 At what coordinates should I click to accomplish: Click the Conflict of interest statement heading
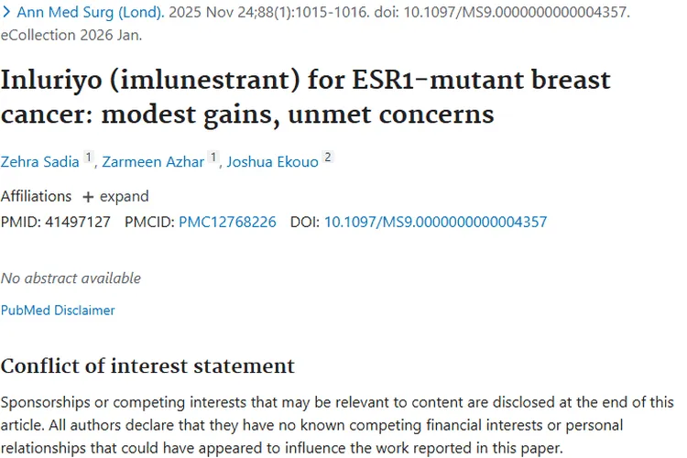pos(147,366)
